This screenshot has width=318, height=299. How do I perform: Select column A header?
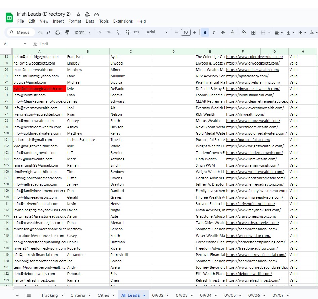(x=39, y=51)
